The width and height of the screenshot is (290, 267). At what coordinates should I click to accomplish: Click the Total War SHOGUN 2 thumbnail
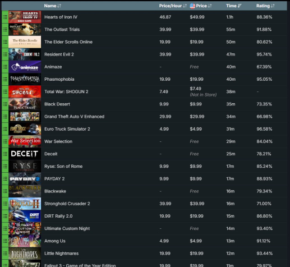click(x=25, y=91)
